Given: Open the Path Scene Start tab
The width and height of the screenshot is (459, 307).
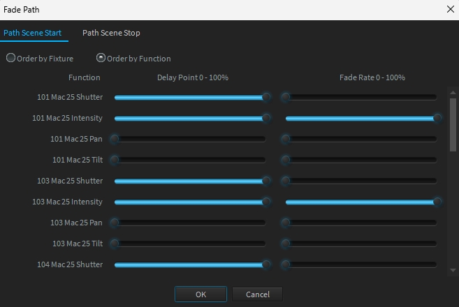Looking at the screenshot, I should [x=33, y=33].
